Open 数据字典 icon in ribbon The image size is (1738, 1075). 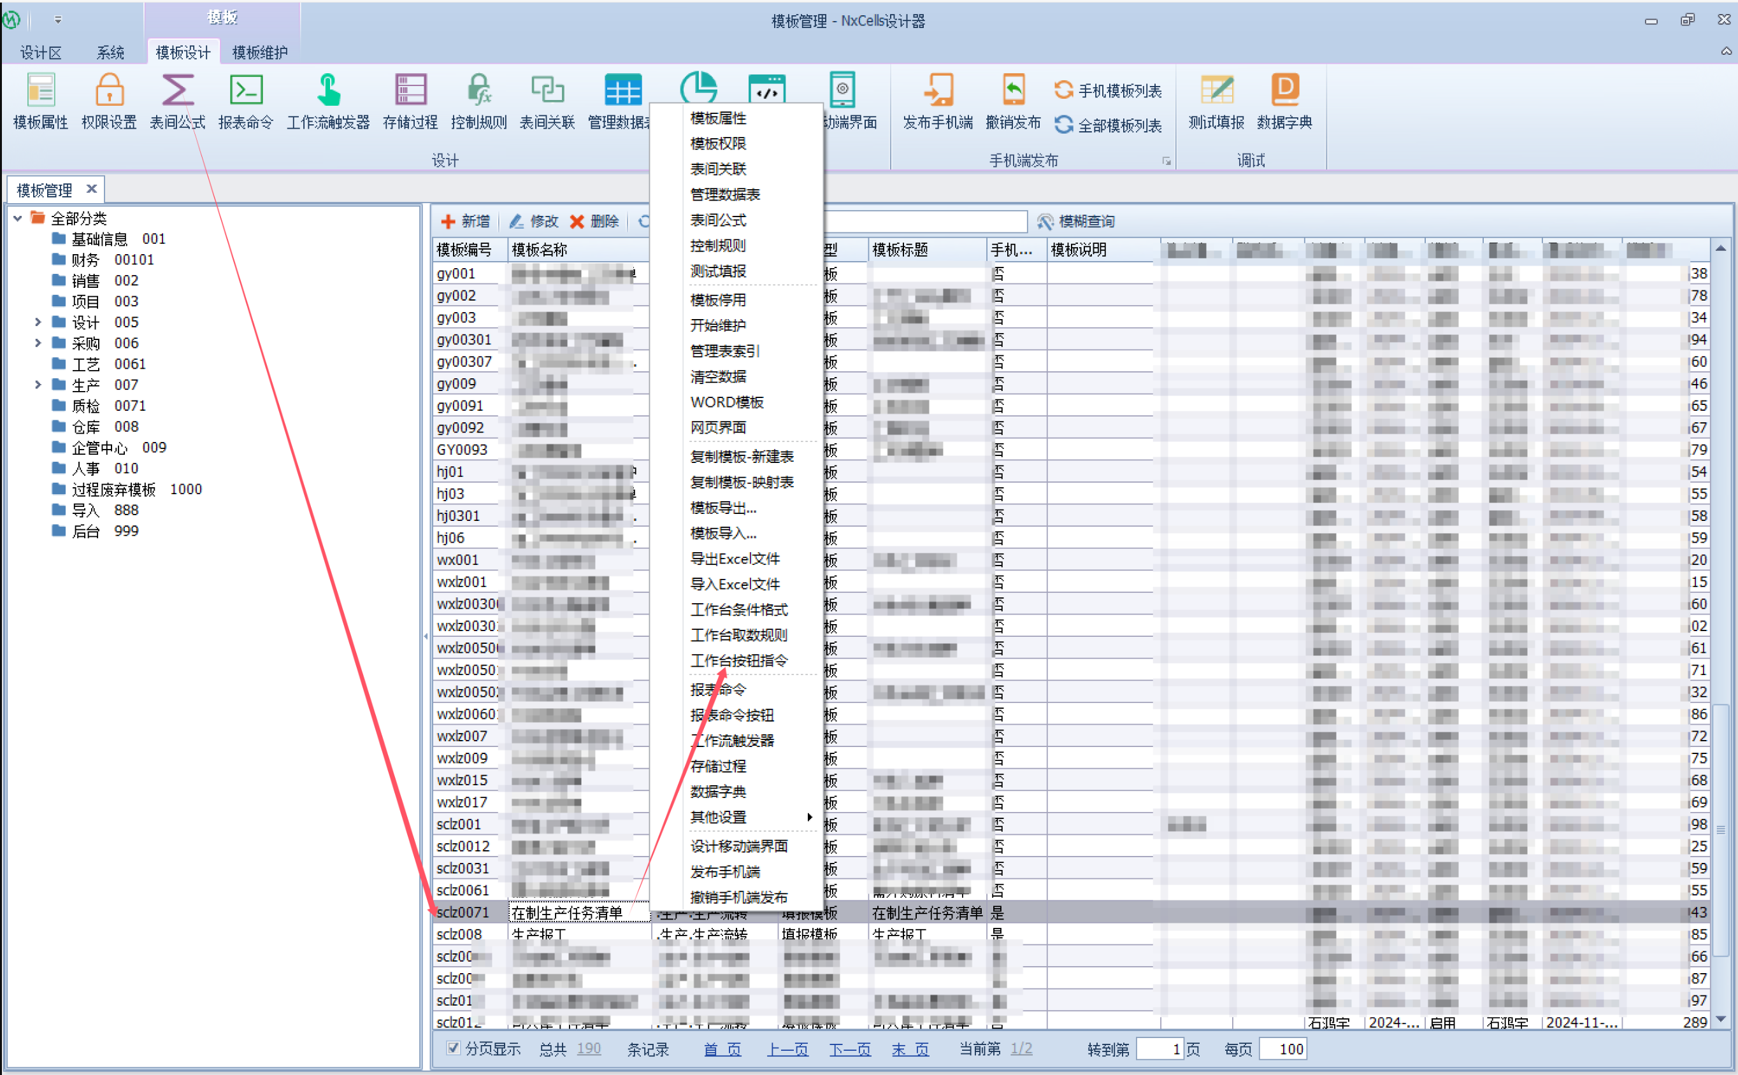[x=1284, y=91]
